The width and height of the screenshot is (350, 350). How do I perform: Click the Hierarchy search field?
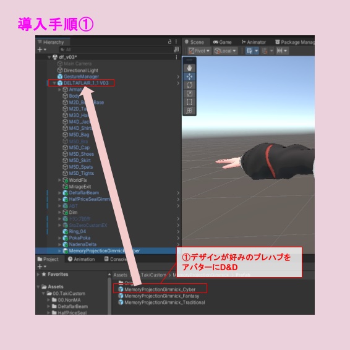116,49
